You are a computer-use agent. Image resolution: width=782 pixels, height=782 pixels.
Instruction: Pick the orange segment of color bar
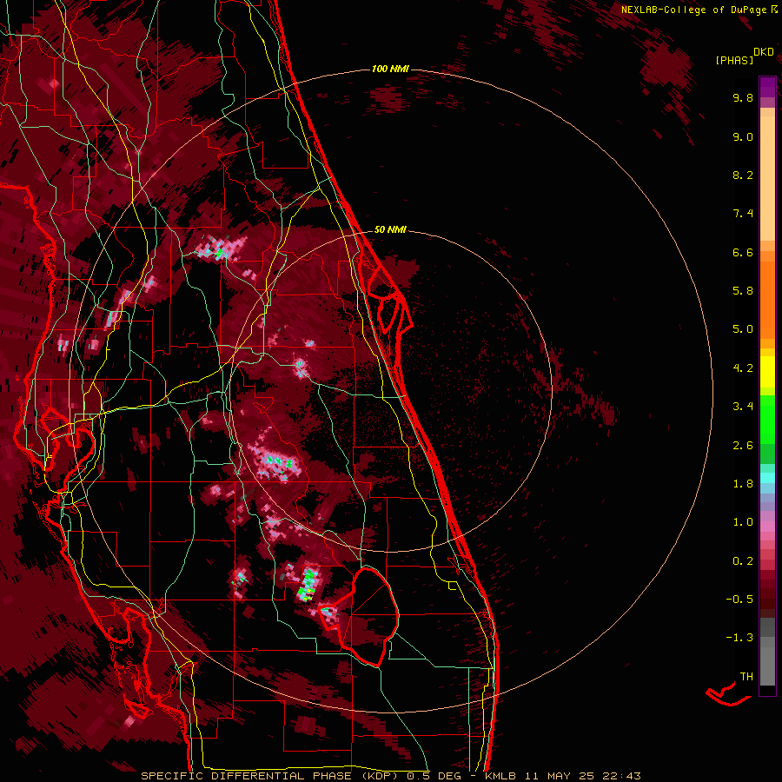tap(767, 299)
